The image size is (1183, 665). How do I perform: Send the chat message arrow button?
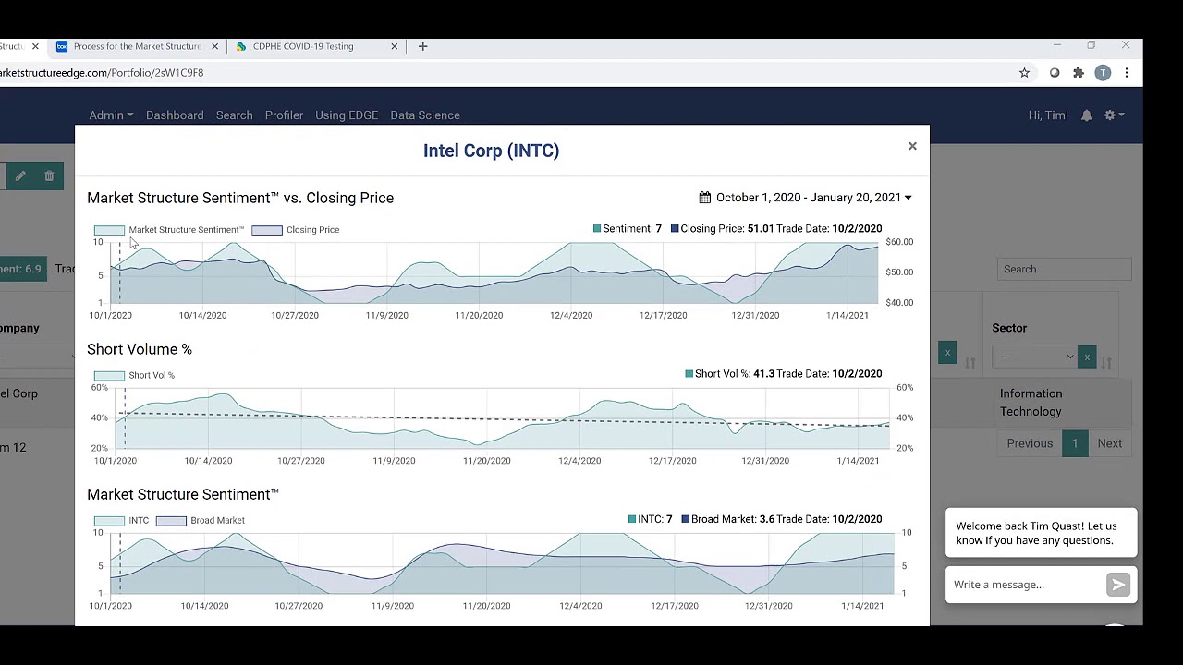[1118, 585]
